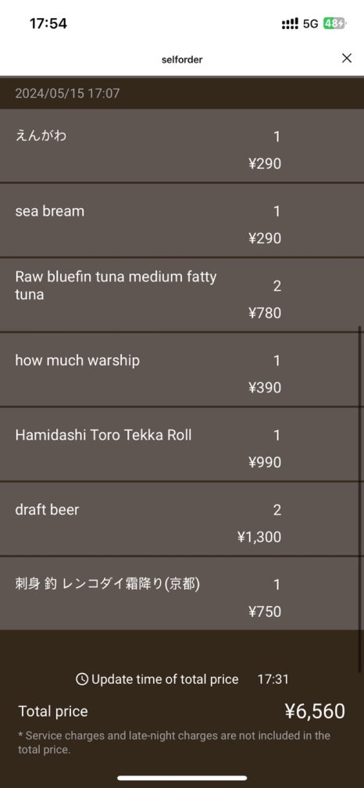Screen dimensions: 364x788
Task: Tap the selforder page title
Action: [x=182, y=59]
